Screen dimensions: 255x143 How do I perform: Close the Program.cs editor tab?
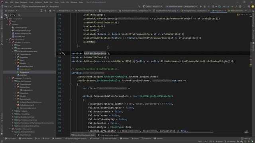coord(225,11)
